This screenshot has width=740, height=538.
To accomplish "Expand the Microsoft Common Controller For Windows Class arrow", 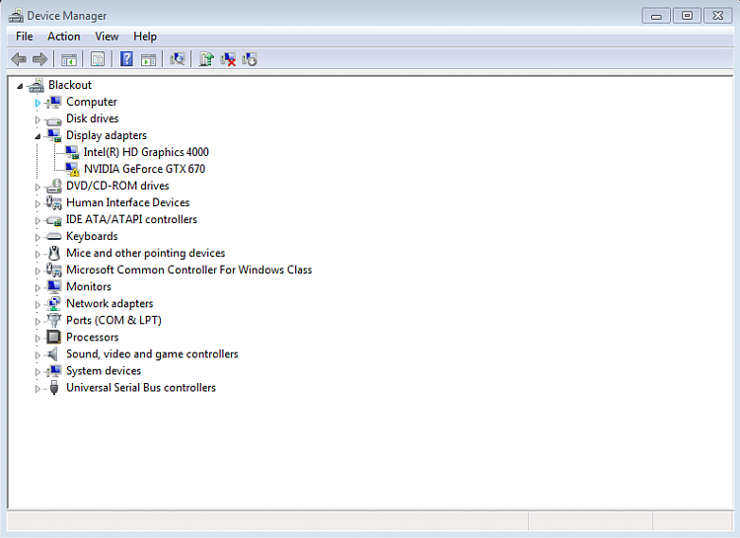I will (37, 271).
